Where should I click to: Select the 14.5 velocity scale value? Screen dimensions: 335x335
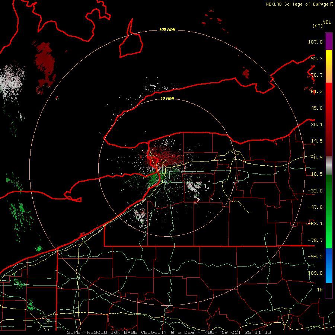coord(317,141)
